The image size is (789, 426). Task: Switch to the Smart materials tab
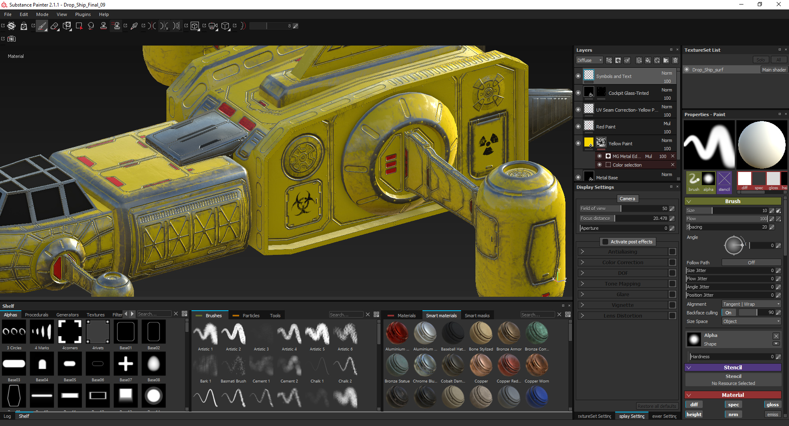coord(441,315)
